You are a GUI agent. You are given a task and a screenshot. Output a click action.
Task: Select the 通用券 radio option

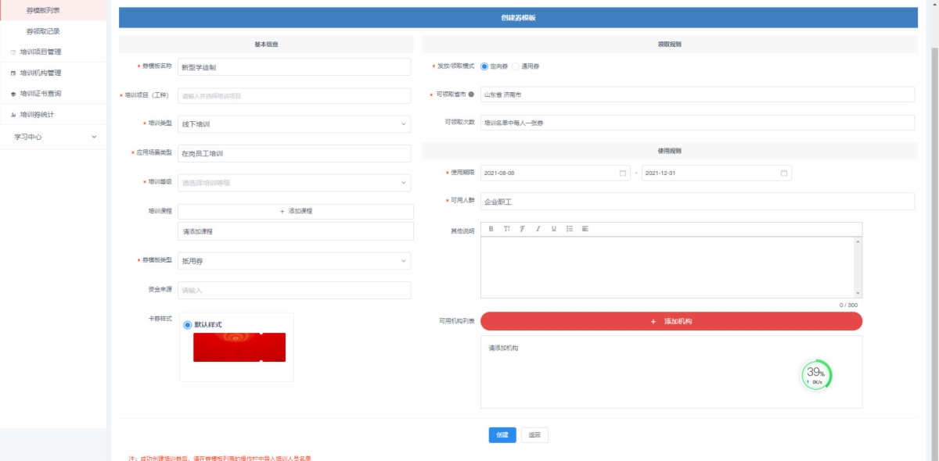coord(516,66)
